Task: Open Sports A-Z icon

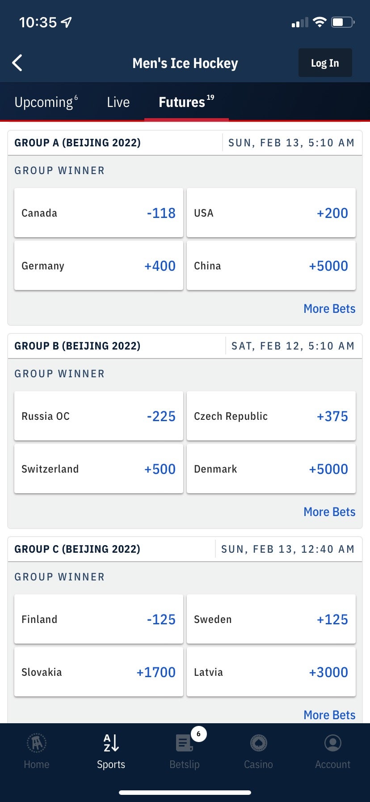Action: [111, 743]
